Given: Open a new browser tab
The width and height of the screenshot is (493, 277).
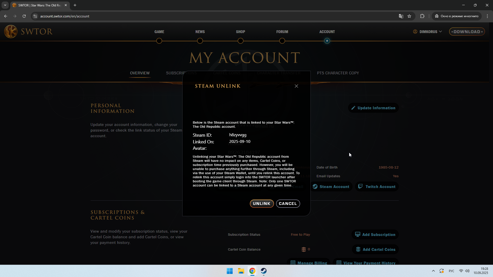Looking at the screenshot, I should [75, 5].
